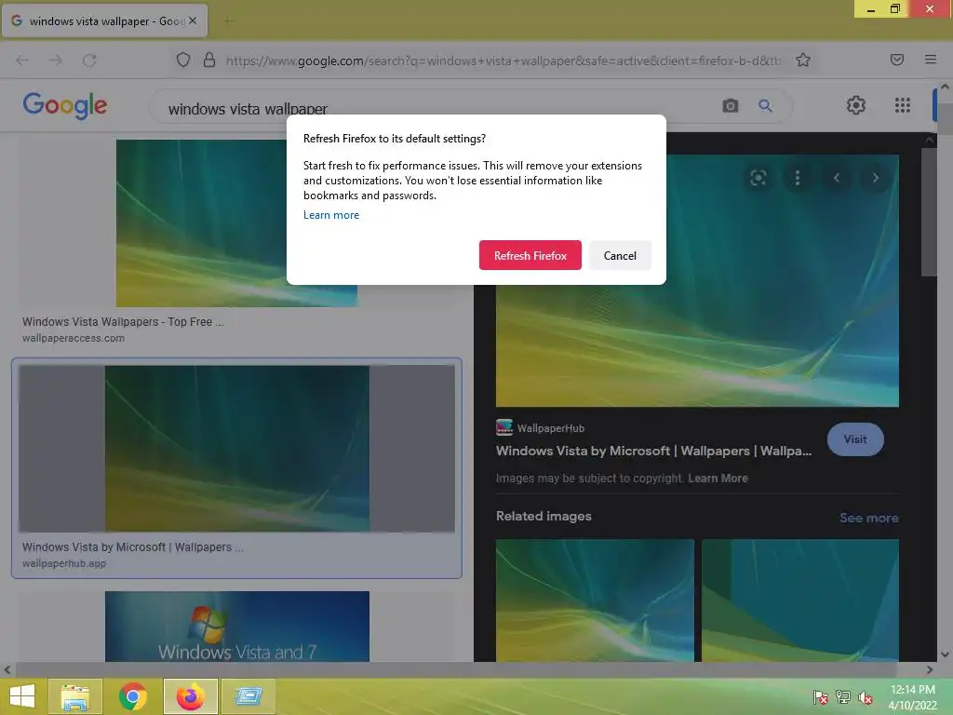
Task: Open the WallpaperHub site icon
Action: point(504,427)
